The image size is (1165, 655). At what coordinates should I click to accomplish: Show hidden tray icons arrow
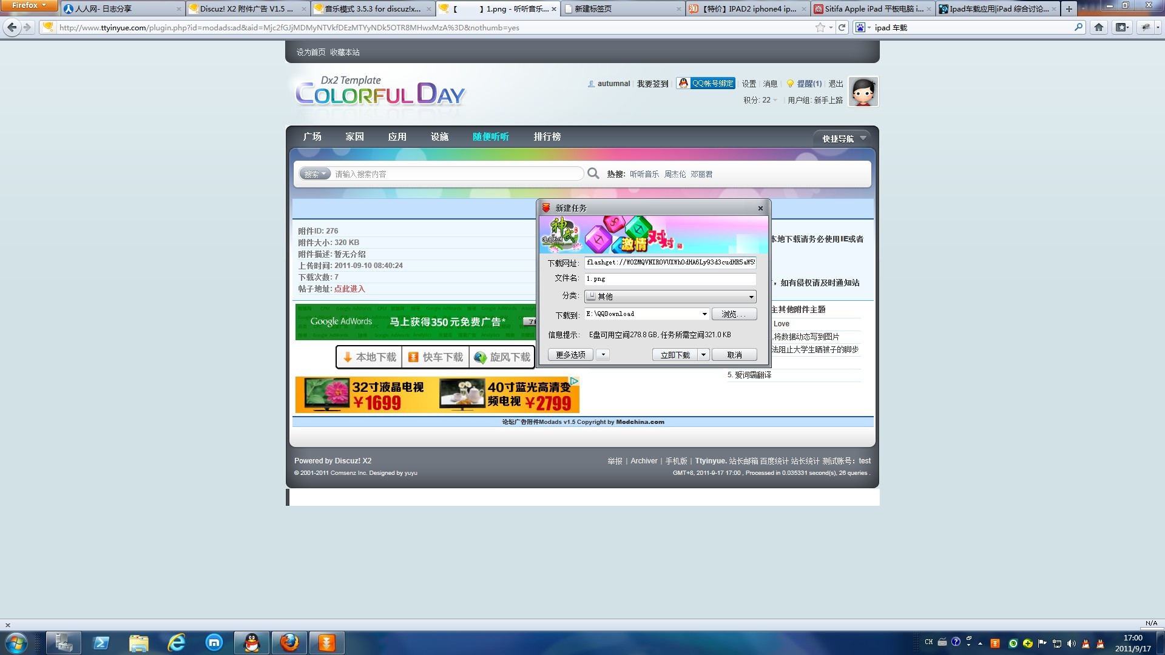[x=980, y=643]
